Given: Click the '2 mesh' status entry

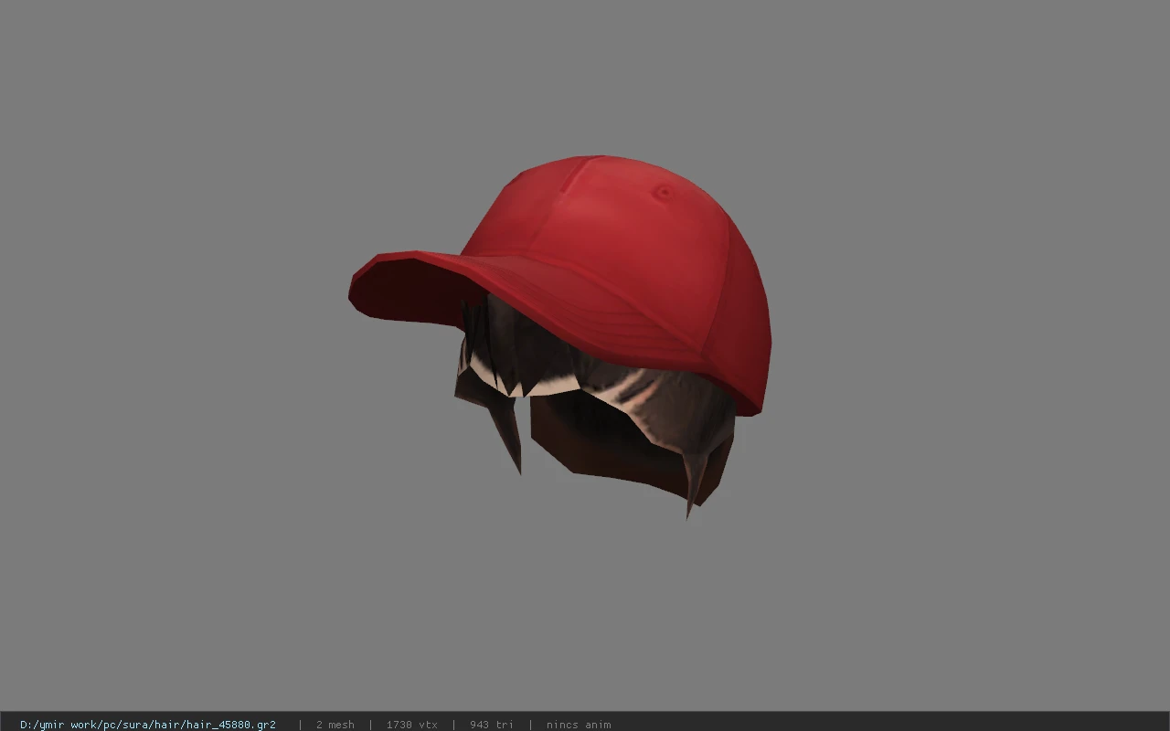Looking at the screenshot, I should pos(335,725).
